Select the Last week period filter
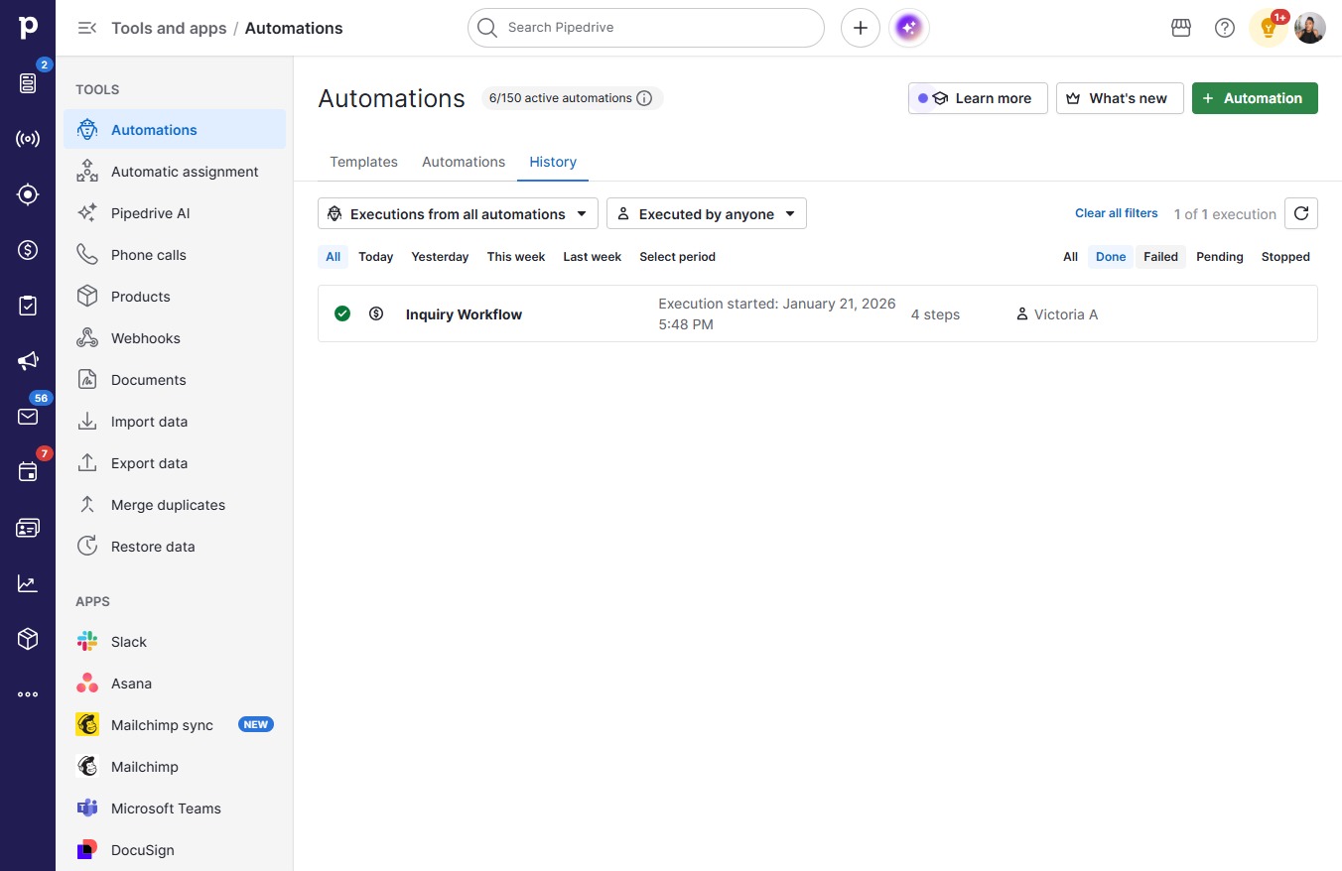Screen dimensions: 1342x871 click(x=593, y=257)
